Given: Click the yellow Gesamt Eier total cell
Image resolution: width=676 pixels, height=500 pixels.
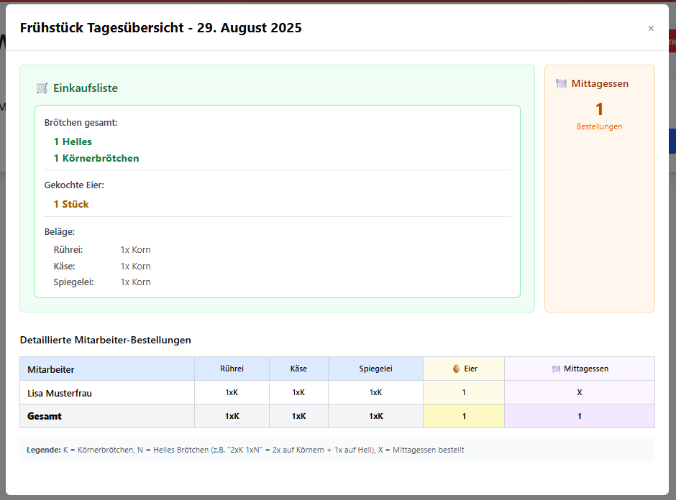Looking at the screenshot, I should (464, 416).
